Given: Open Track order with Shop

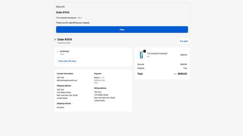Looking at the screenshot, I should click(x=67, y=61).
